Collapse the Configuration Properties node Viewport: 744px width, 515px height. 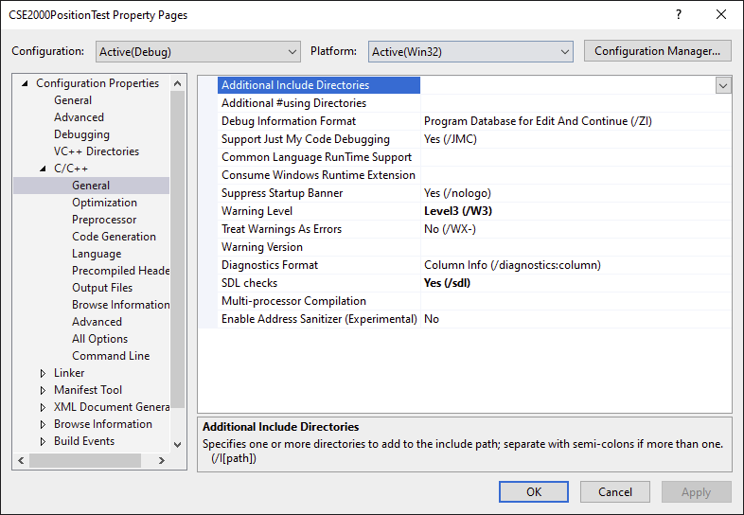point(25,83)
